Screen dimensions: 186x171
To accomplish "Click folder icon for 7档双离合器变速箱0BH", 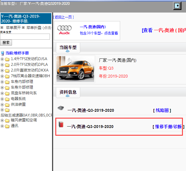I will point(7,76).
